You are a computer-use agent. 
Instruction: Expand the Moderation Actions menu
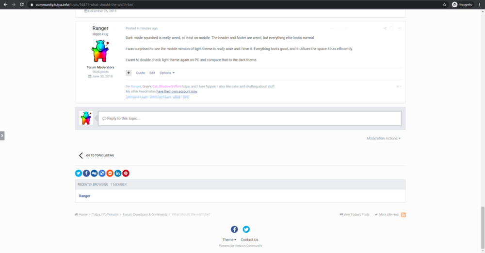click(x=384, y=138)
